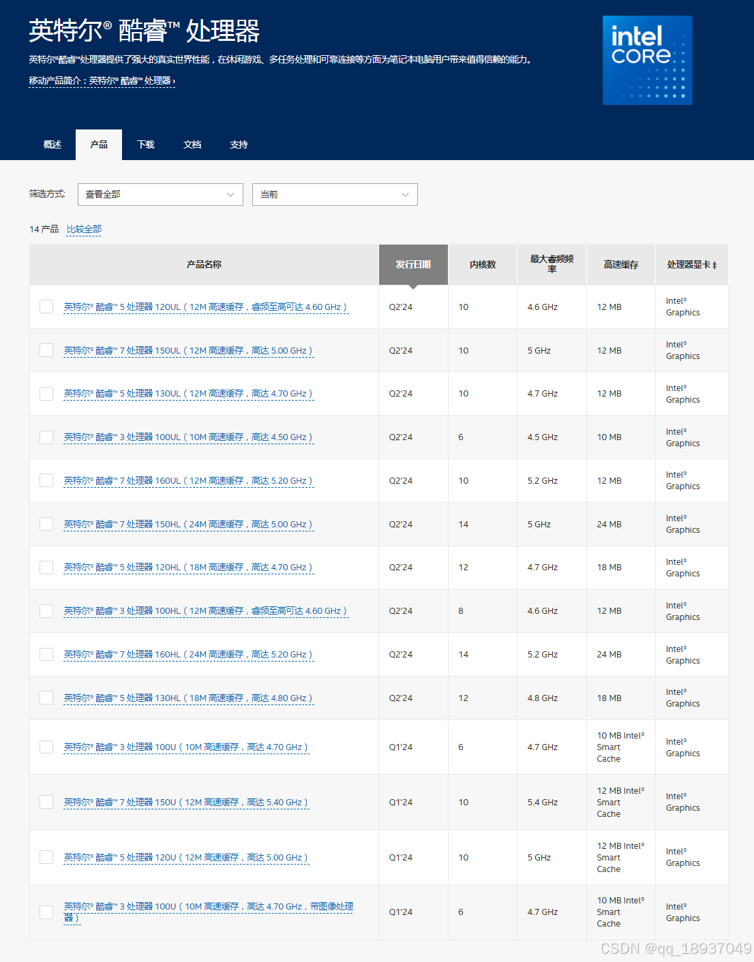The width and height of the screenshot is (754, 962).
Task: Tick the 酷睿 5 处理器 120HL checkbox
Action: click(46, 567)
